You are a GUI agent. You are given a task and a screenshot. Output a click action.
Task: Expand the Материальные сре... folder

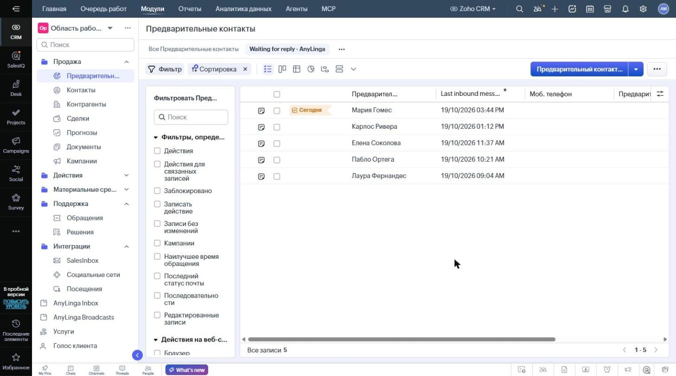click(x=126, y=189)
